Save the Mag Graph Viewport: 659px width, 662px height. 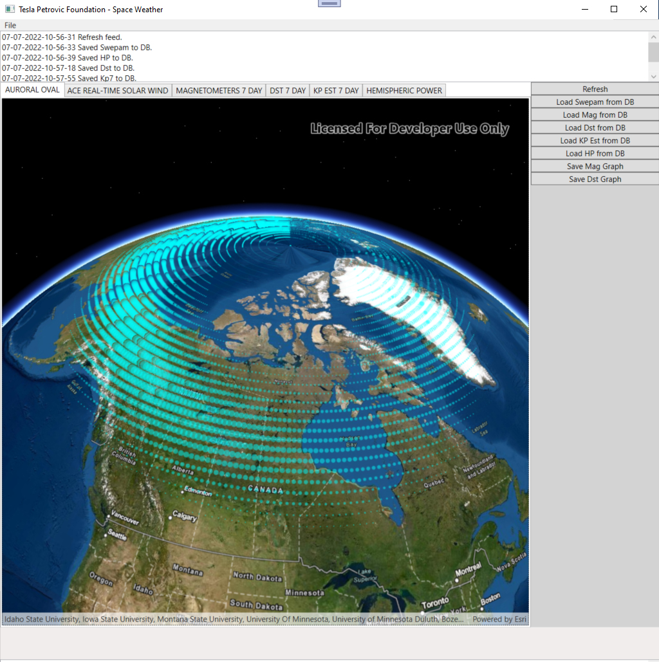(x=595, y=167)
